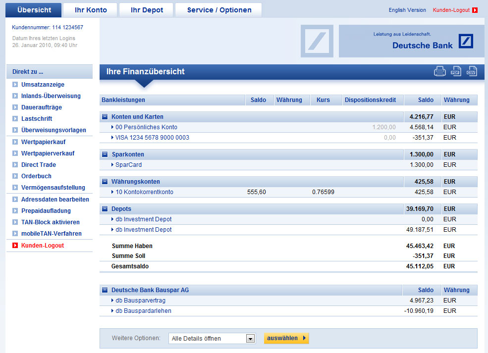The width and height of the screenshot is (488, 353).
Task: Open the Ihr Konto tab
Action: tap(91, 10)
